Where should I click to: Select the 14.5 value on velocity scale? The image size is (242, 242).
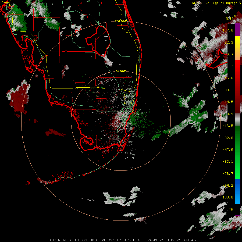(229, 102)
